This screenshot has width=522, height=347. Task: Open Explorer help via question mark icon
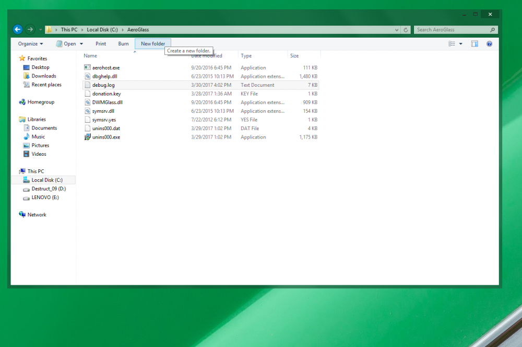click(x=489, y=43)
